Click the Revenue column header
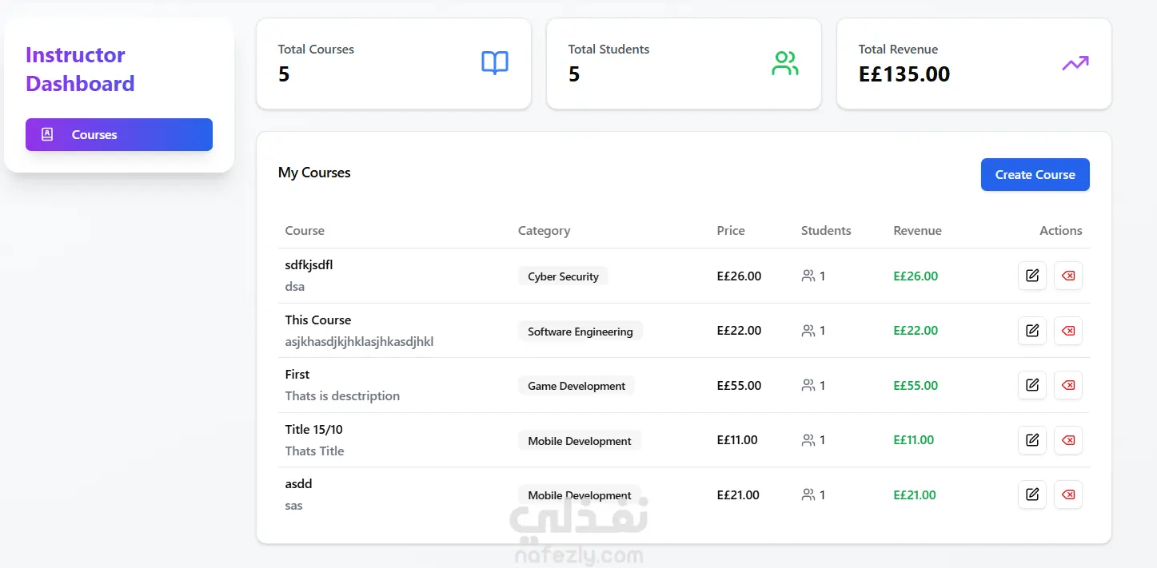Image resolution: width=1157 pixels, height=568 pixels. [917, 231]
